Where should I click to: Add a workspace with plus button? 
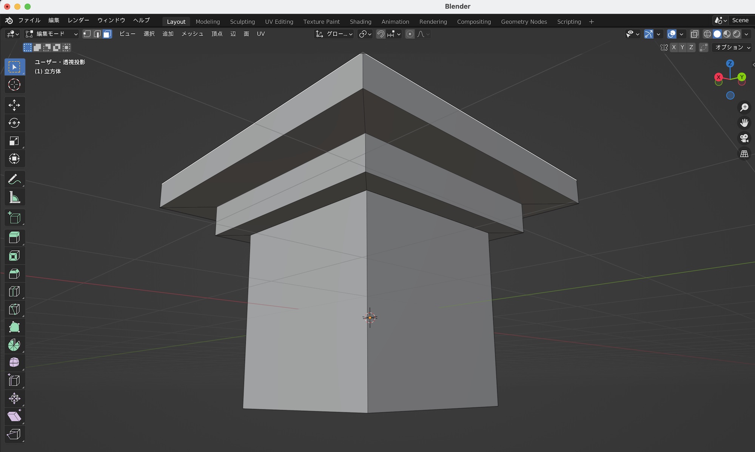point(592,22)
